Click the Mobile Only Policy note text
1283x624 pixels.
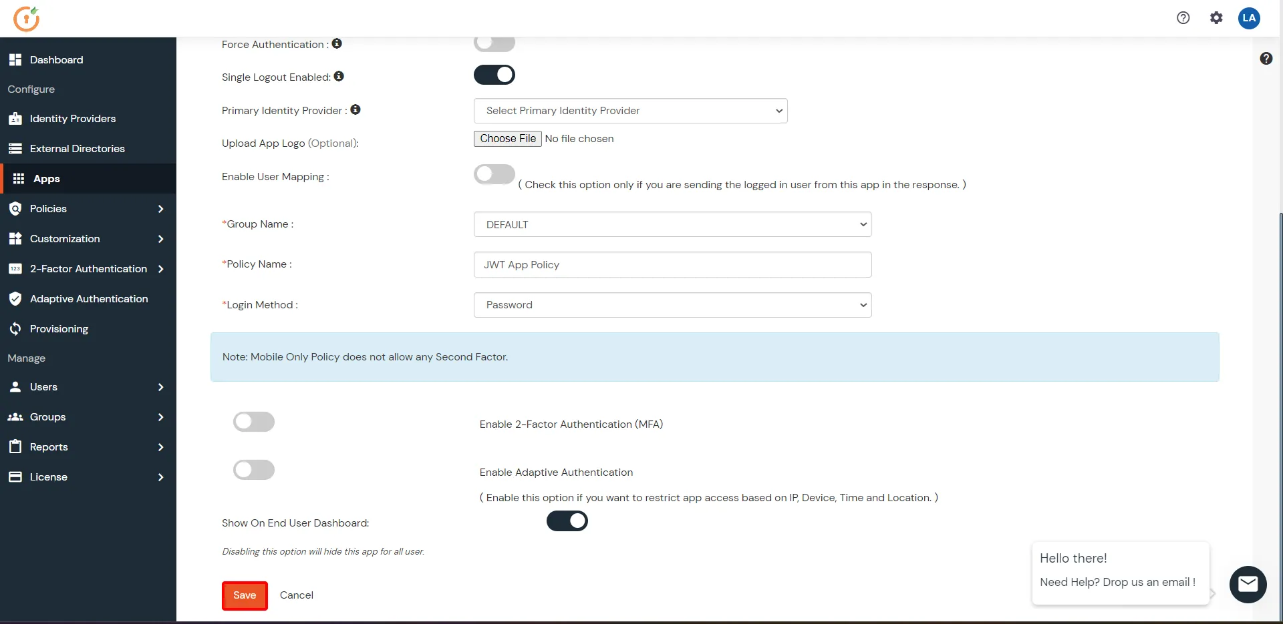coord(365,357)
